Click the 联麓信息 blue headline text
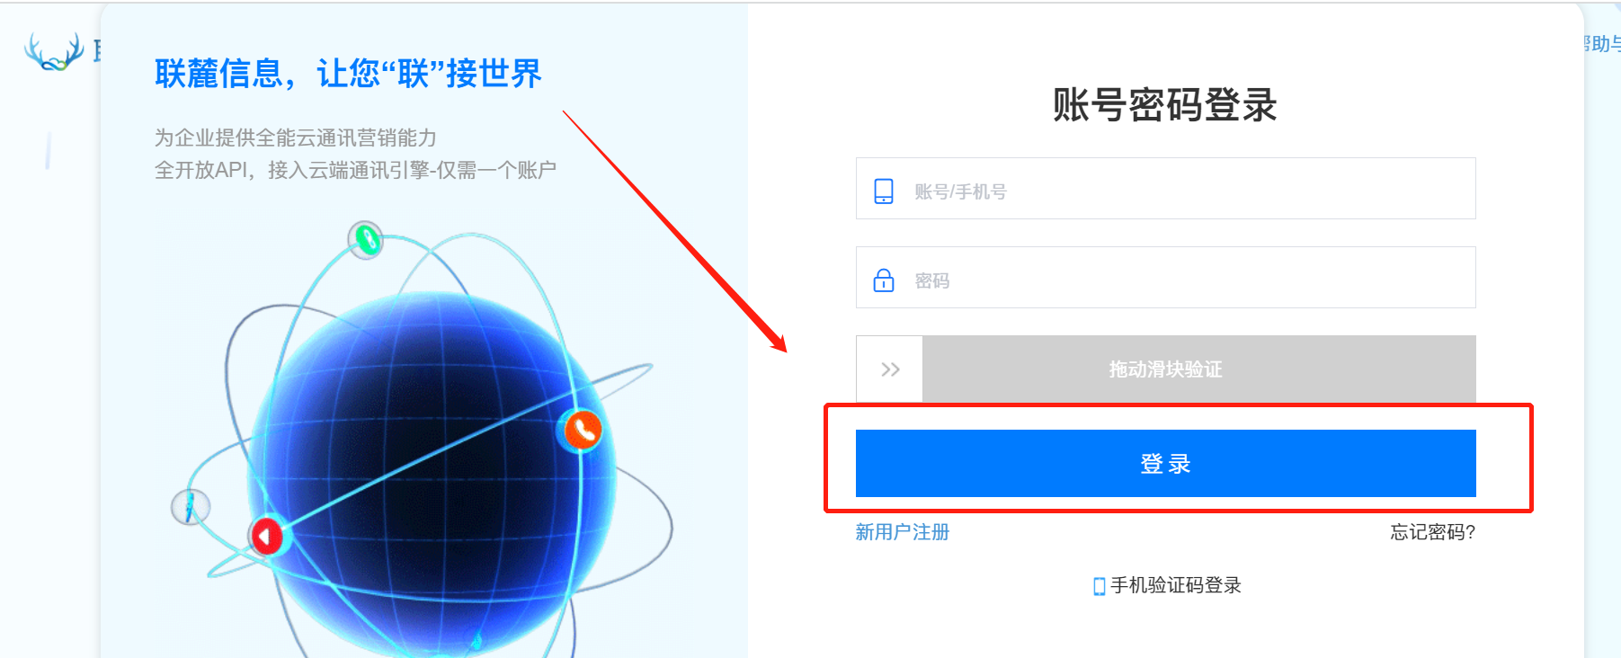Image resolution: width=1621 pixels, height=658 pixels. click(x=348, y=74)
